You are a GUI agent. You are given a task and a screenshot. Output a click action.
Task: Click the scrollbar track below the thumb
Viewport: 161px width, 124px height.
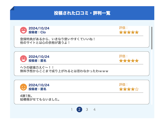(152, 77)
